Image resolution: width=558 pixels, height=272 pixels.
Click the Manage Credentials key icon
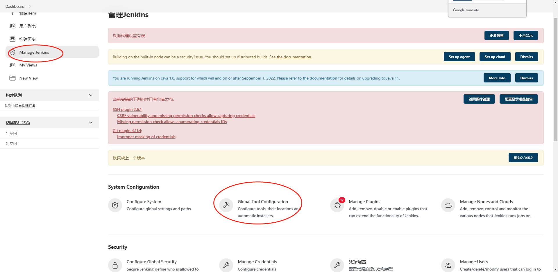226,265
